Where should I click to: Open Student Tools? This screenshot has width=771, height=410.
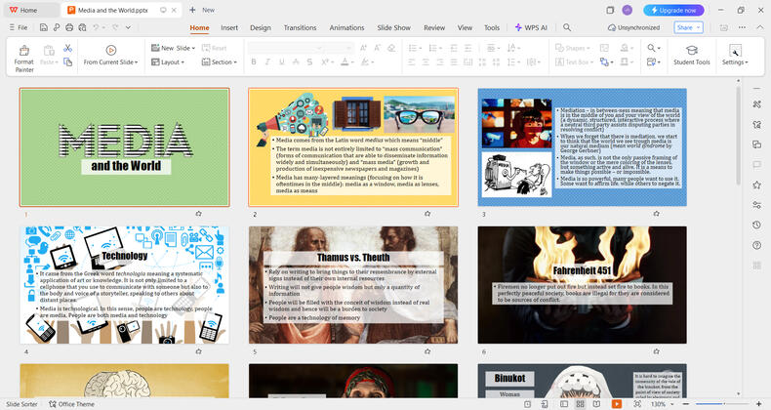[691, 55]
